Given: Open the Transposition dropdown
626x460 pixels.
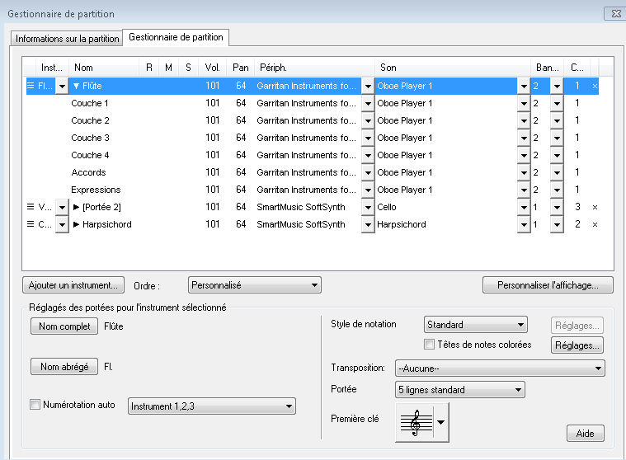Looking at the screenshot, I should tap(500, 368).
